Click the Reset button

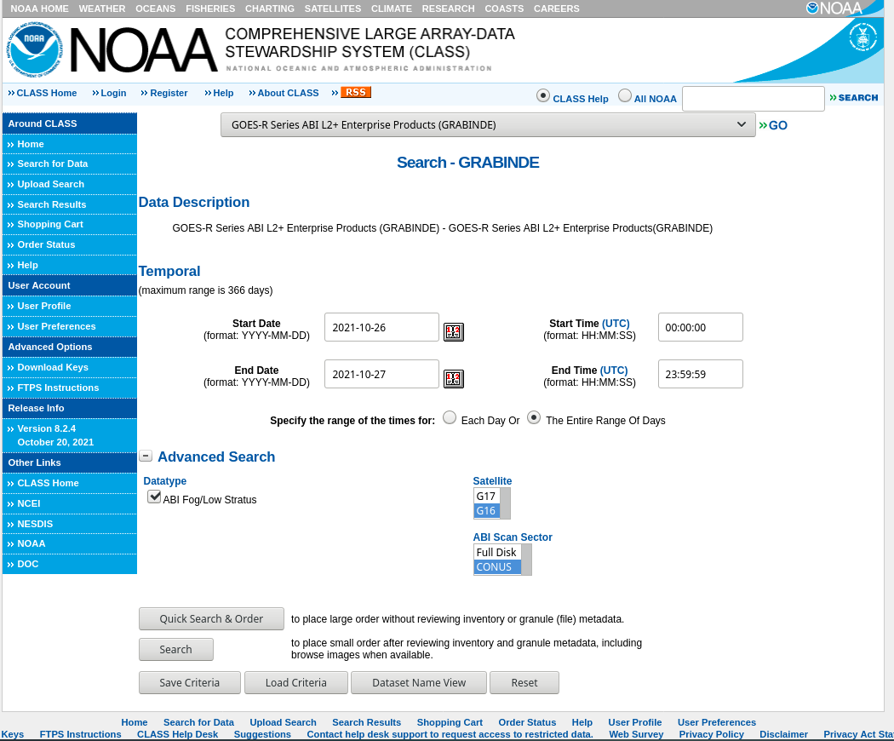pyautogui.click(x=524, y=683)
